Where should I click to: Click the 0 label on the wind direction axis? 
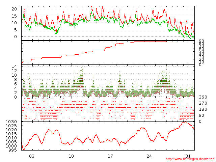click(x=200, y=122)
